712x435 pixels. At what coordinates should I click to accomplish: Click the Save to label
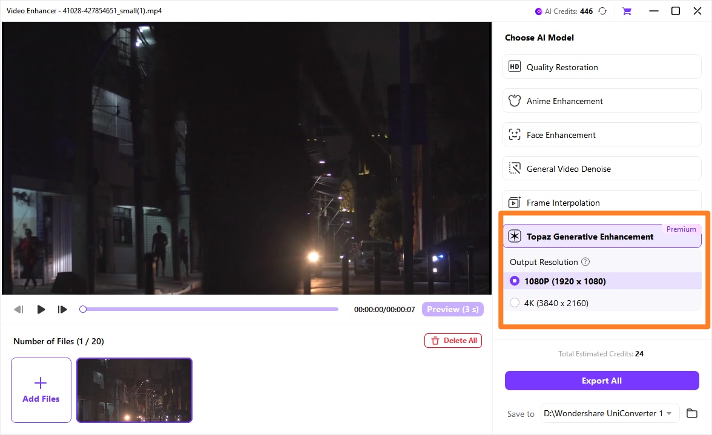(x=521, y=414)
